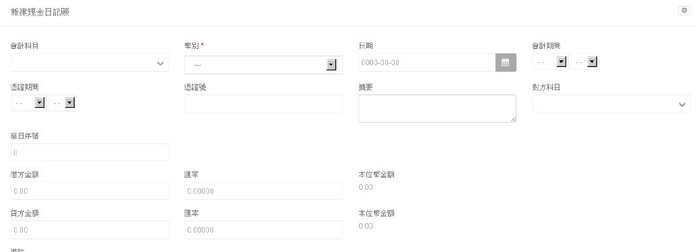Viewport: 696px width, 252px height.
Task: Open second 會計期間 select arrow
Action: (x=592, y=62)
